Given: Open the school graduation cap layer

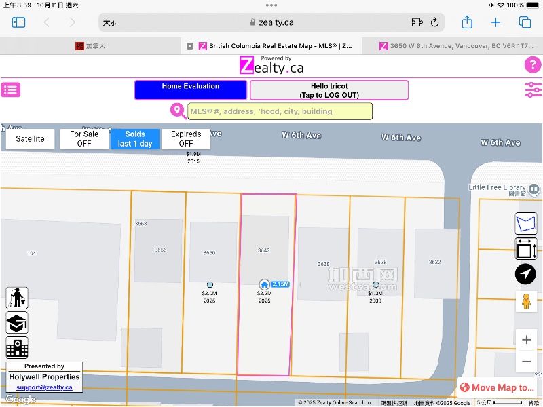Looking at the screenshot, I should 17,323.
